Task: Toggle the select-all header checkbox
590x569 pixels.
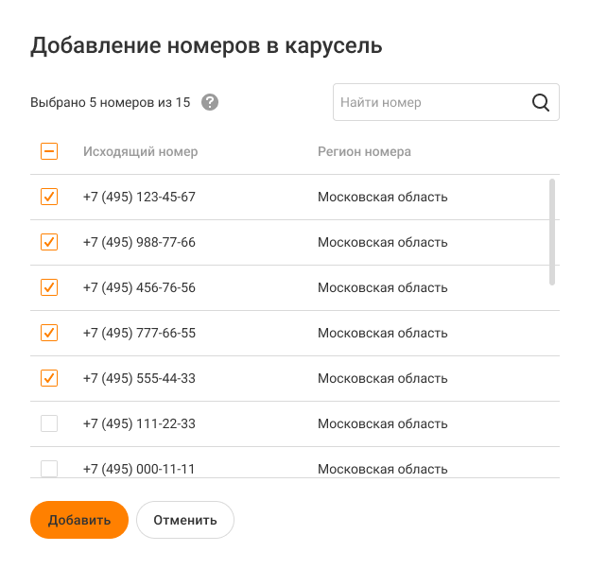Action: 49,151
